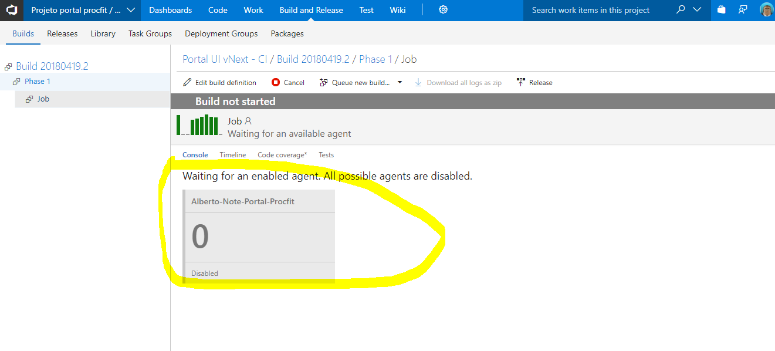Viewport: 775px width, 351px height.
Task: Open the project settings gear icon
Action: (x=443, y=10)
